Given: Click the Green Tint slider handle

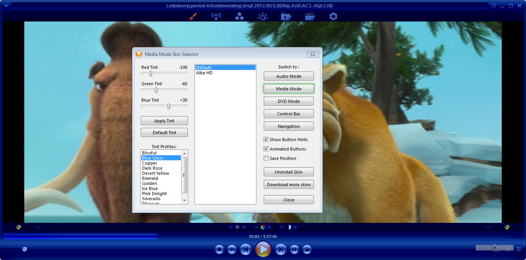Looking at the screenshot, I should (156, 90).
